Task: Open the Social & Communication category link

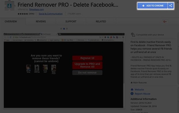Action: (50, 14)
